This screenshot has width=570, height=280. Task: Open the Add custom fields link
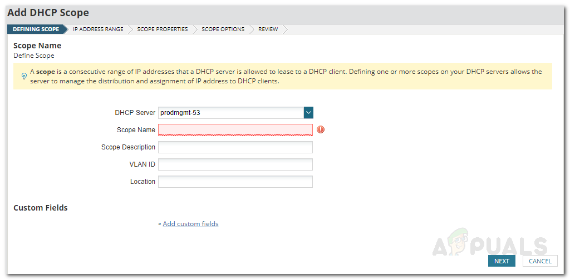(x=190, y=224)
